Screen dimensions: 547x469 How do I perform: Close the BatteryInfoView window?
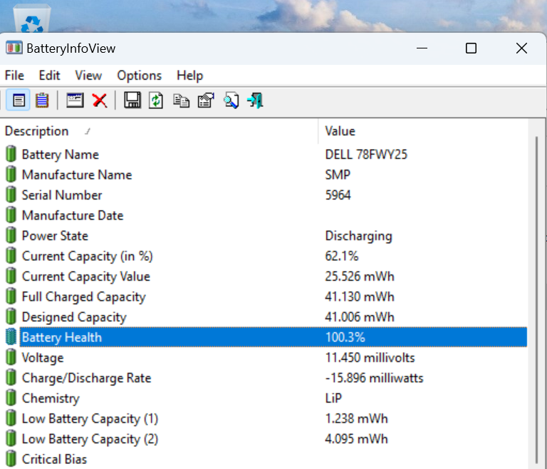521,48
